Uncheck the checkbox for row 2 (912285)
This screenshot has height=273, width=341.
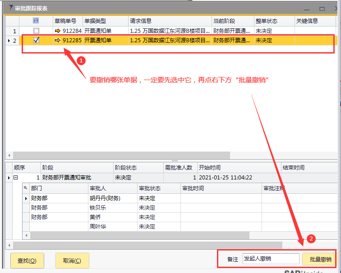(36, 40)
